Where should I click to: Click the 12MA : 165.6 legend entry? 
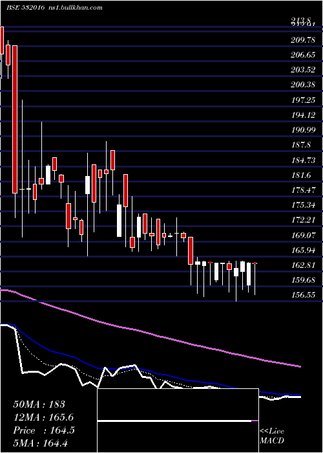pyautogui.click(x=43, y=417)
